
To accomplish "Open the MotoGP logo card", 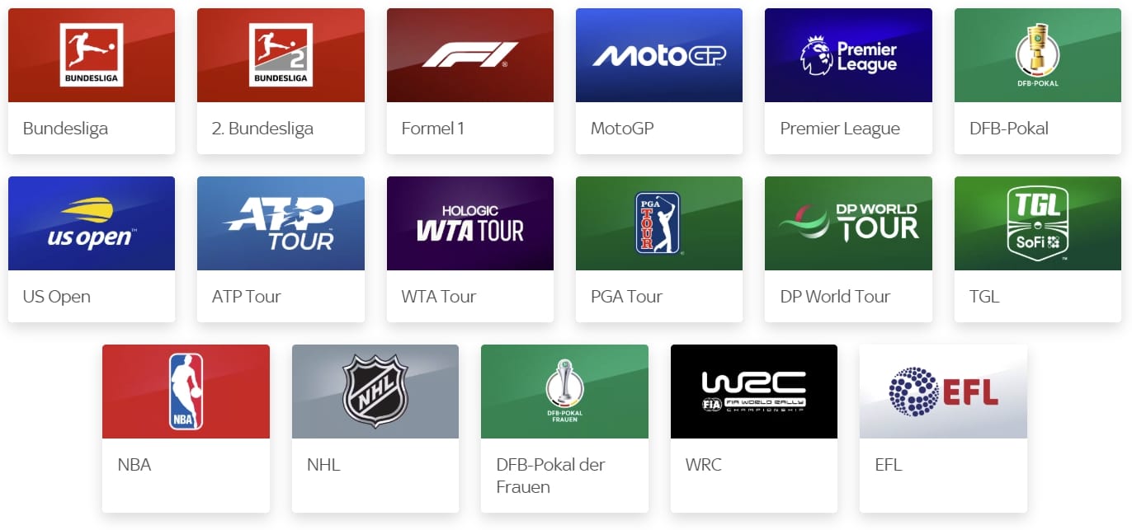I will [659, 55].
